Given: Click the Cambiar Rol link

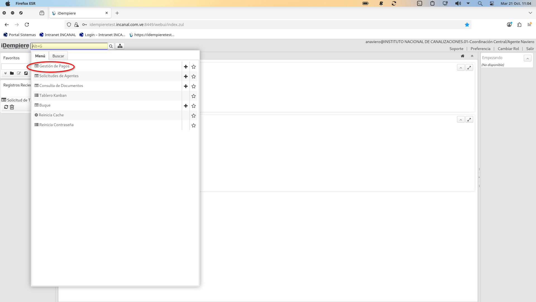Looking at the screenshot, I should 508,49.
